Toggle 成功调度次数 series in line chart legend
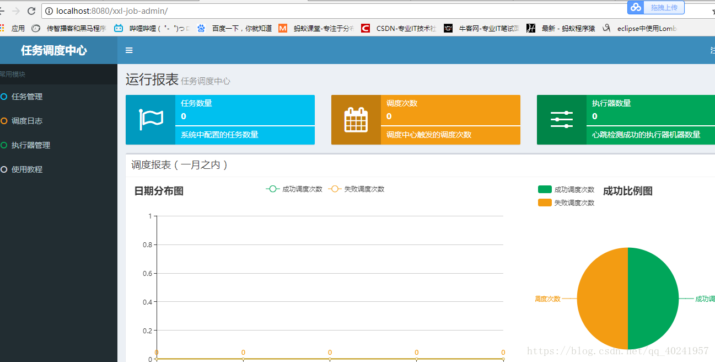 (294, 189)
